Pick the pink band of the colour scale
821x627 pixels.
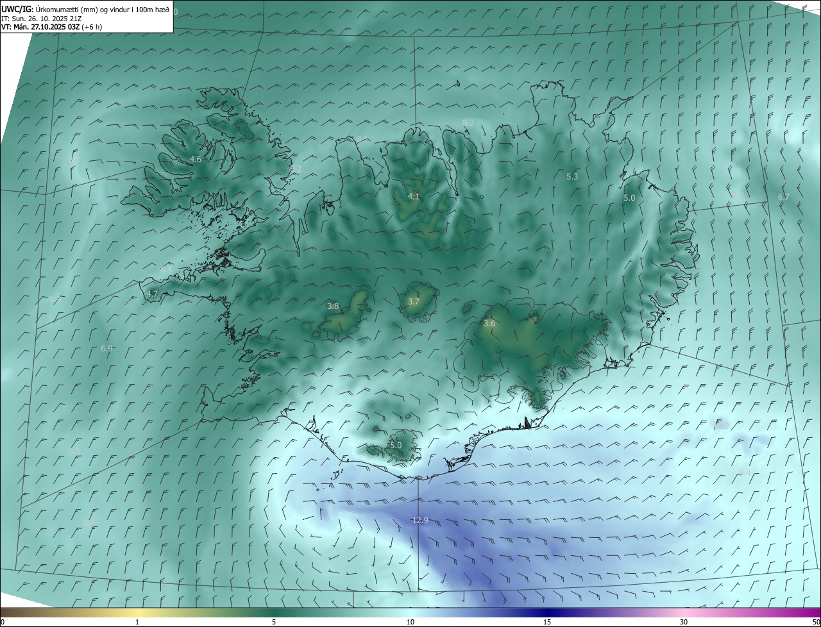(684, 612)
